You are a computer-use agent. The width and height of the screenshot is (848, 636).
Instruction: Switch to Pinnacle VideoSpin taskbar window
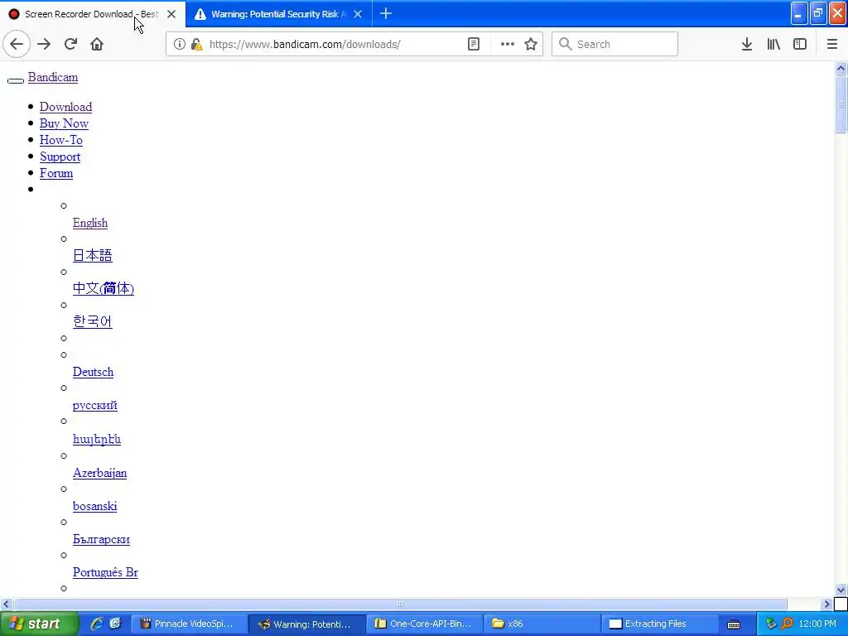click(190, 624)
